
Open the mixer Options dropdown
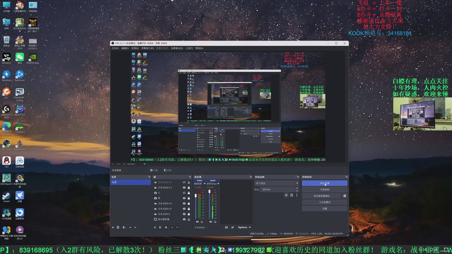[x=244, y=227]
